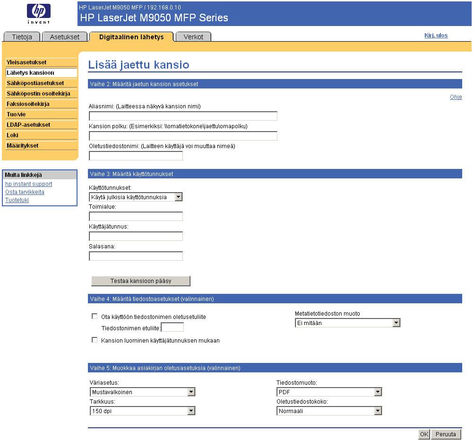The height and width of the screenshot is (441, 474).
Task: Select the Digitaalinen lähetys tab
Action: tap(131, 36)
